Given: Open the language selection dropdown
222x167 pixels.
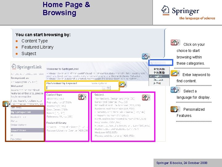Looking at the screenshot, I should coord(161,62).
